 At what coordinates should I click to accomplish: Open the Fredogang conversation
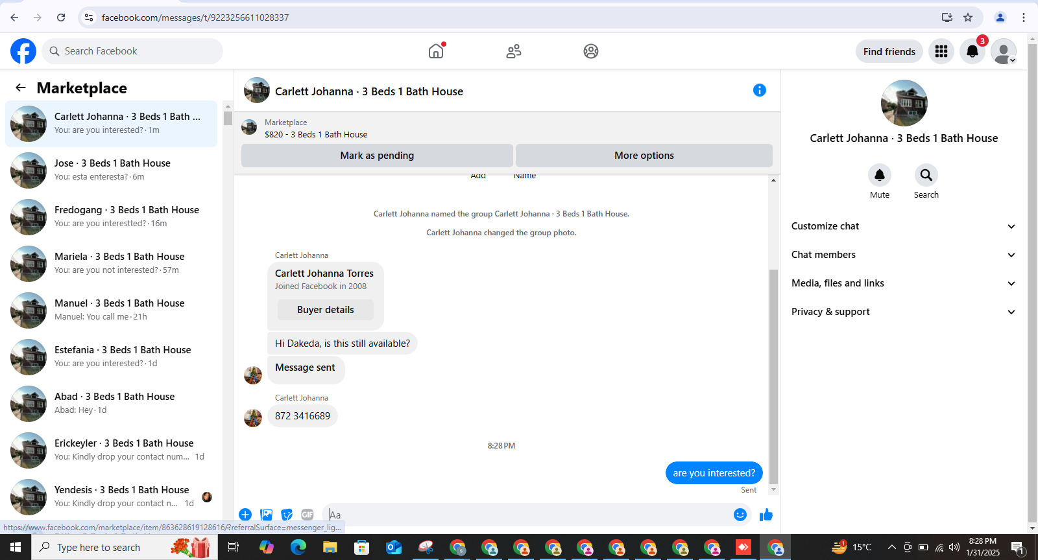(x=112, y=216)
